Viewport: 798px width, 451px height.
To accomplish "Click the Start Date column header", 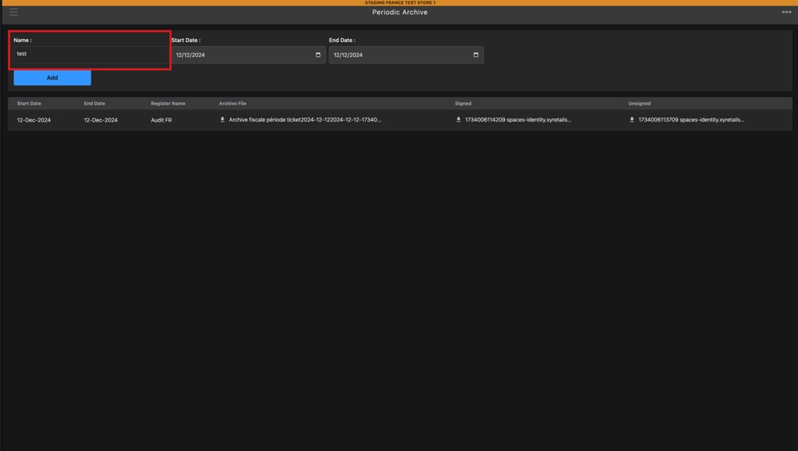I will click(29, 104).
